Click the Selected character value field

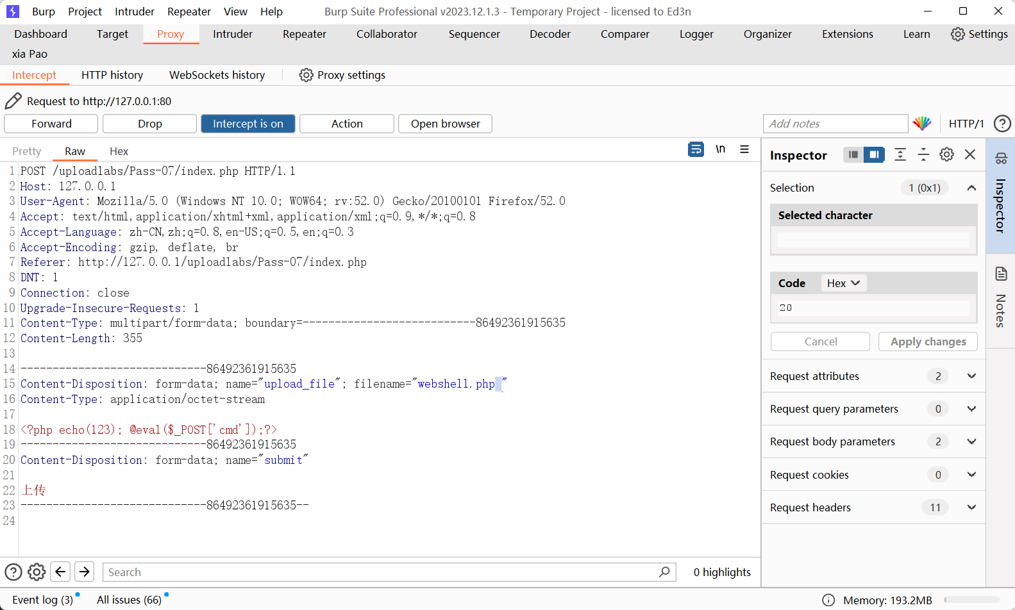pos(873,240)
